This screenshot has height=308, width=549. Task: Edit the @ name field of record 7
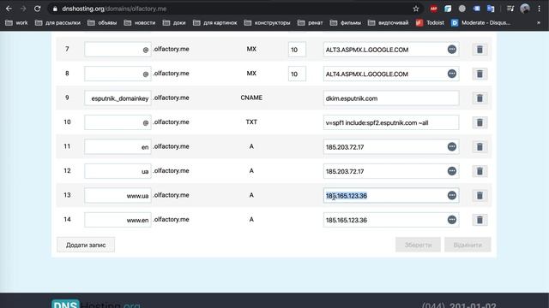click(x=118, y=50)
